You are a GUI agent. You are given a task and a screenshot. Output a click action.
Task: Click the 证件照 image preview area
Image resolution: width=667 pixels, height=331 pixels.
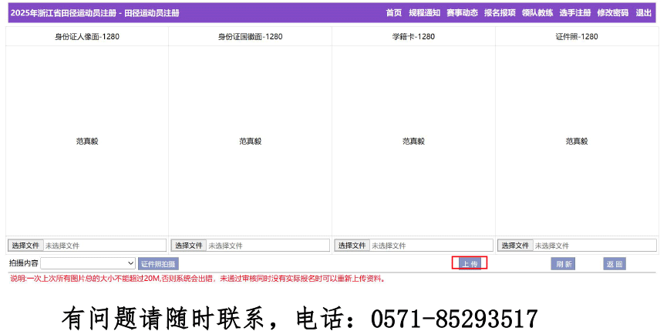coord(577,141)
